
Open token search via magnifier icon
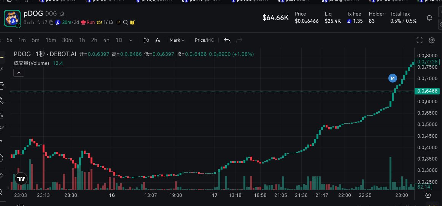tap(126, 22)
